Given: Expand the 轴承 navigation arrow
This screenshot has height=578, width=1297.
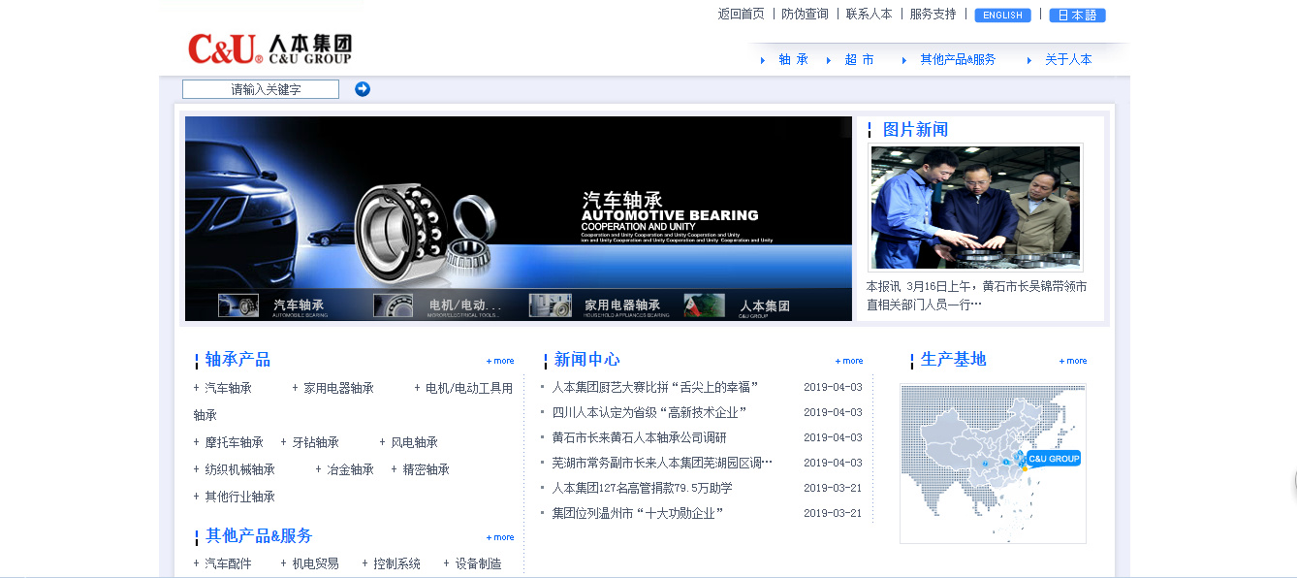Looking at the screenshot, I should 763,59.
